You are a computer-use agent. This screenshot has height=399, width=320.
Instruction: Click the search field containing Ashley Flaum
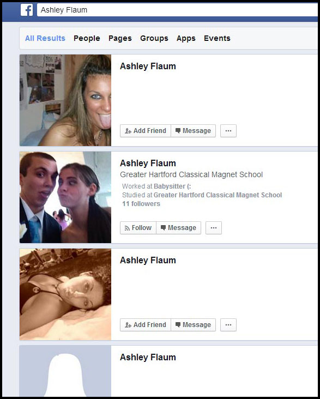click(x=177, y=10)
